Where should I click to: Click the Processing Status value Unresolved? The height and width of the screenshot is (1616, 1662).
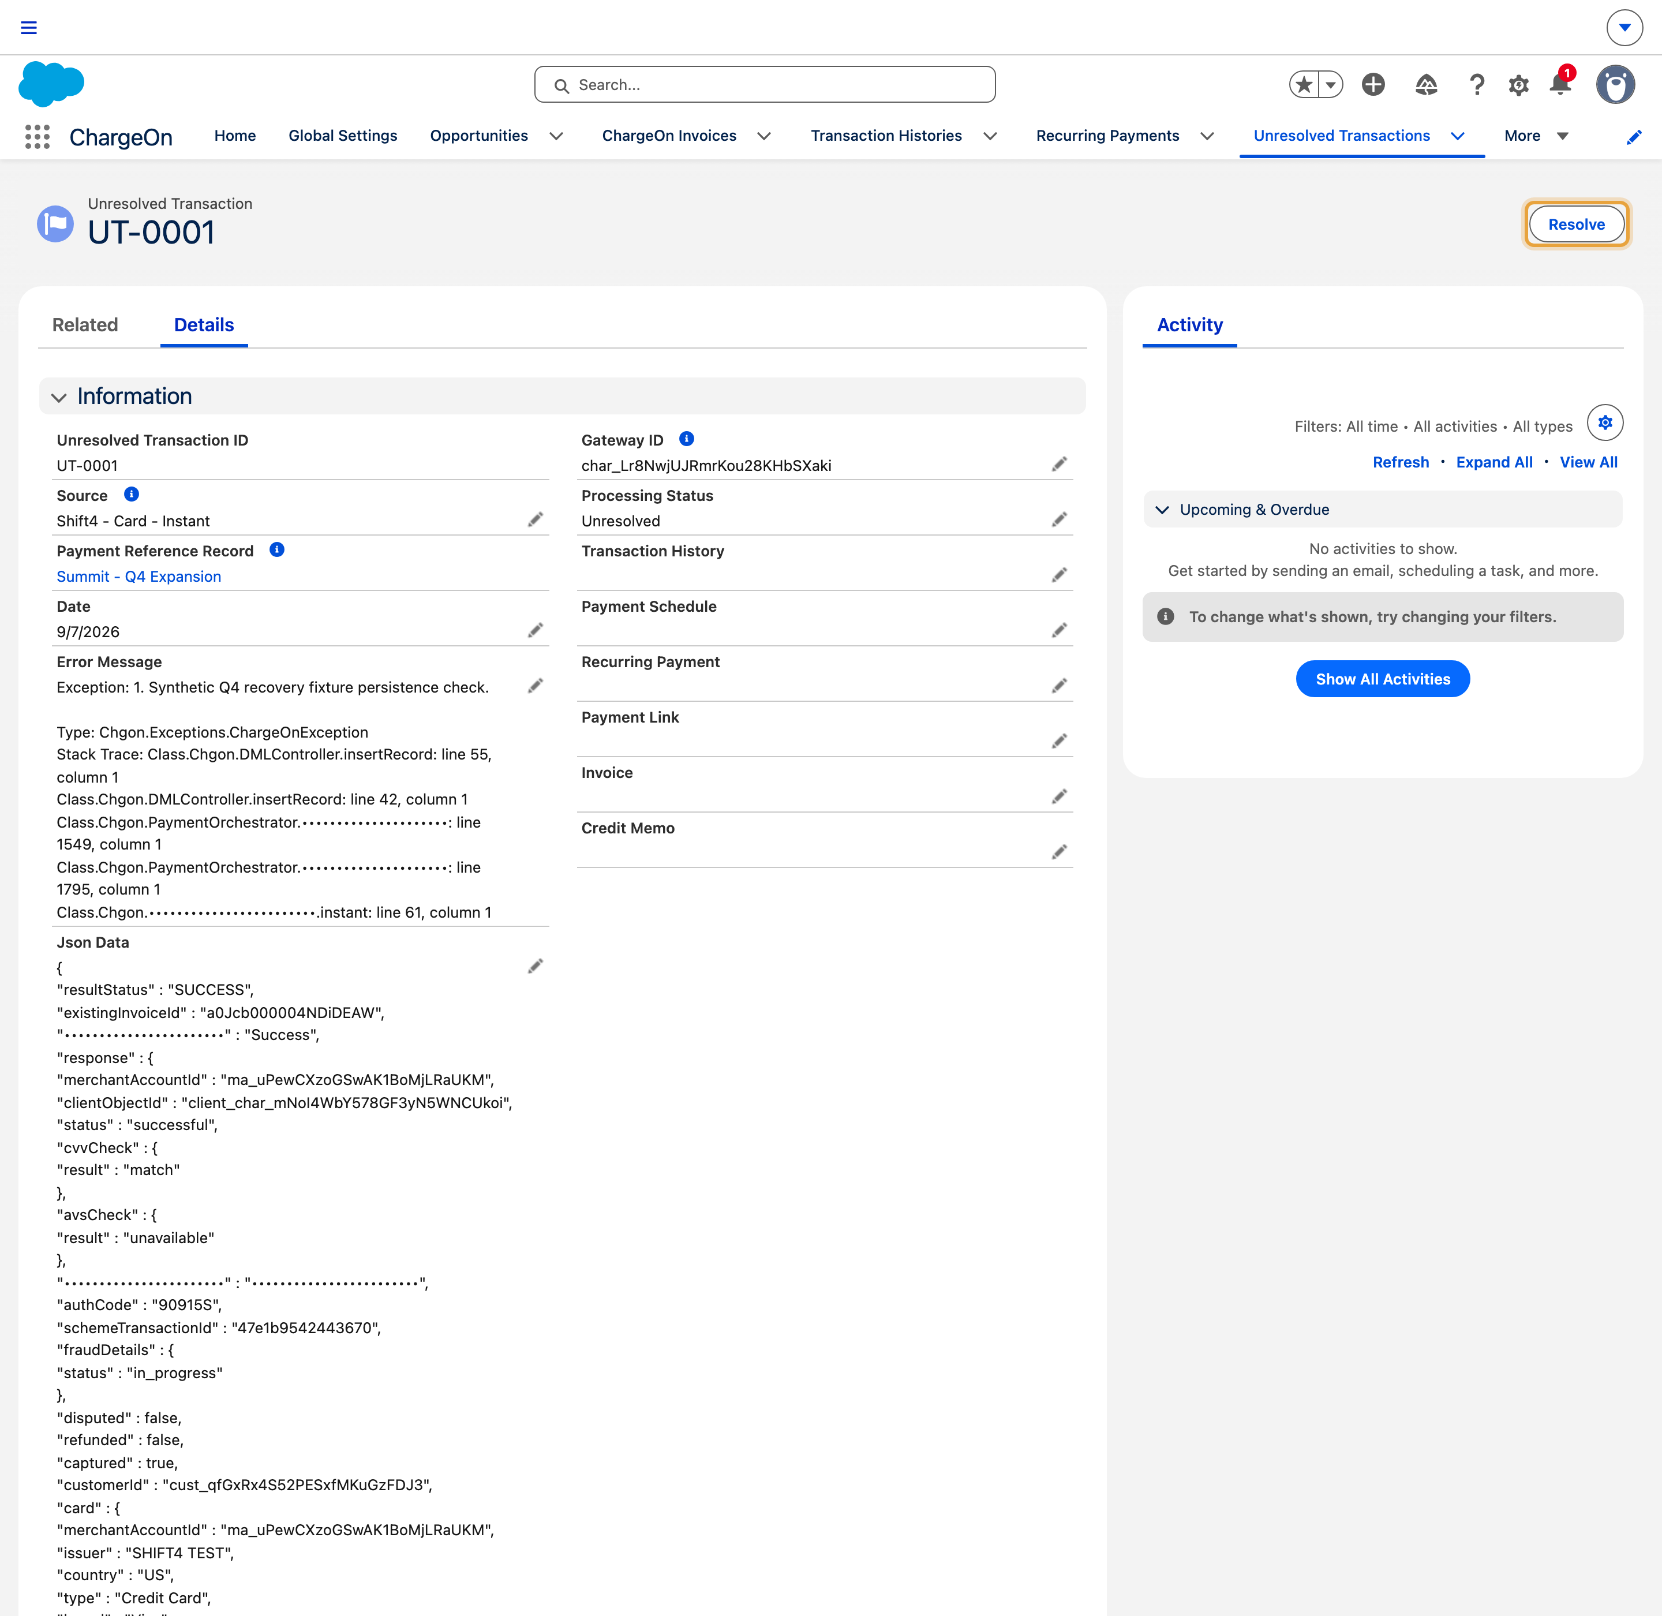pyautogui.click(x=620, y=521)
